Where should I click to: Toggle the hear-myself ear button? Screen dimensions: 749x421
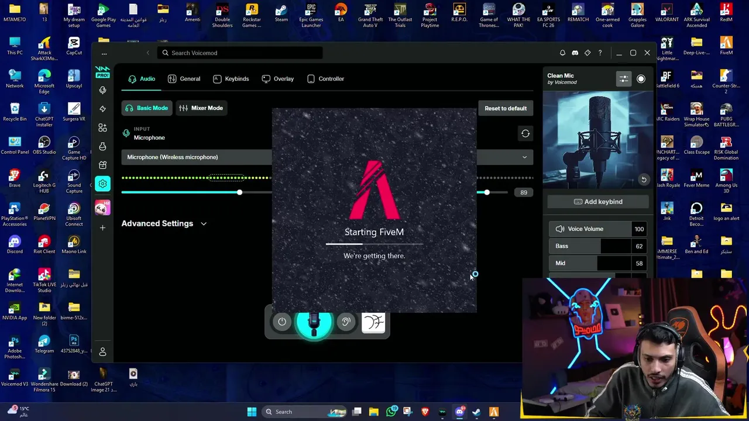tap(346, 322)
